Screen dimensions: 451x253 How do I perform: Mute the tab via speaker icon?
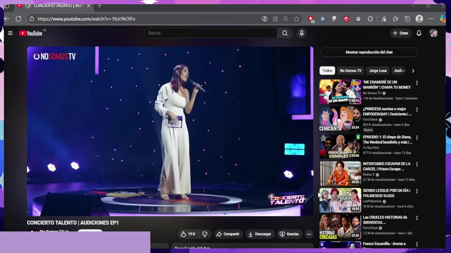point(28,6)
